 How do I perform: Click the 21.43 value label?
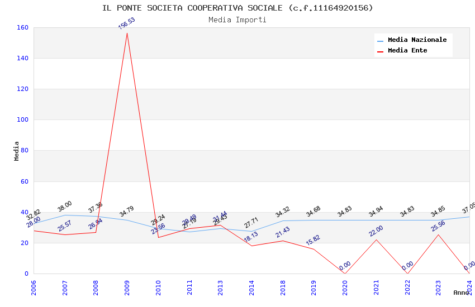tap(283, 232)
